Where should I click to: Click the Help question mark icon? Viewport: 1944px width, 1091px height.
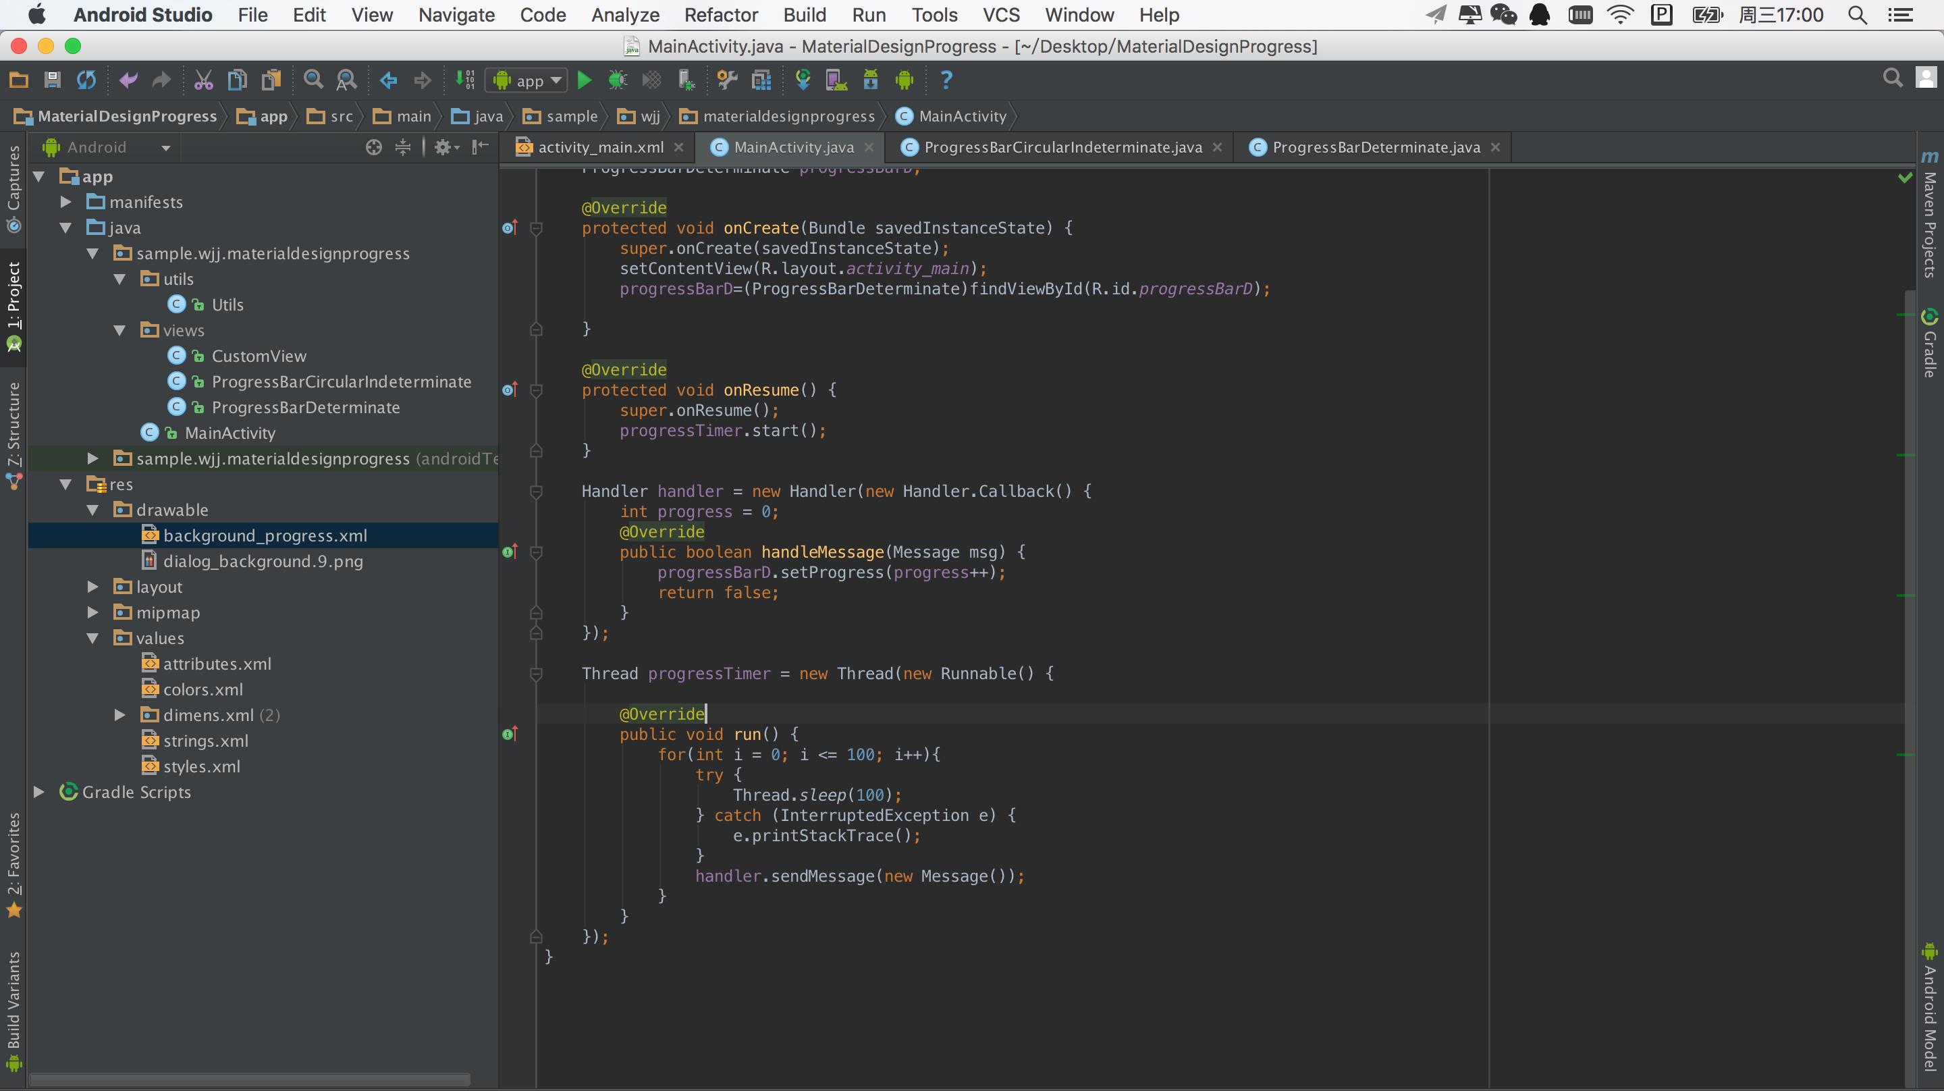click(x=946, y=80)
